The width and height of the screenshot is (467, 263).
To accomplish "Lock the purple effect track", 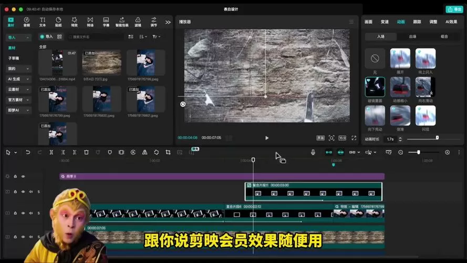I will 15,177.
